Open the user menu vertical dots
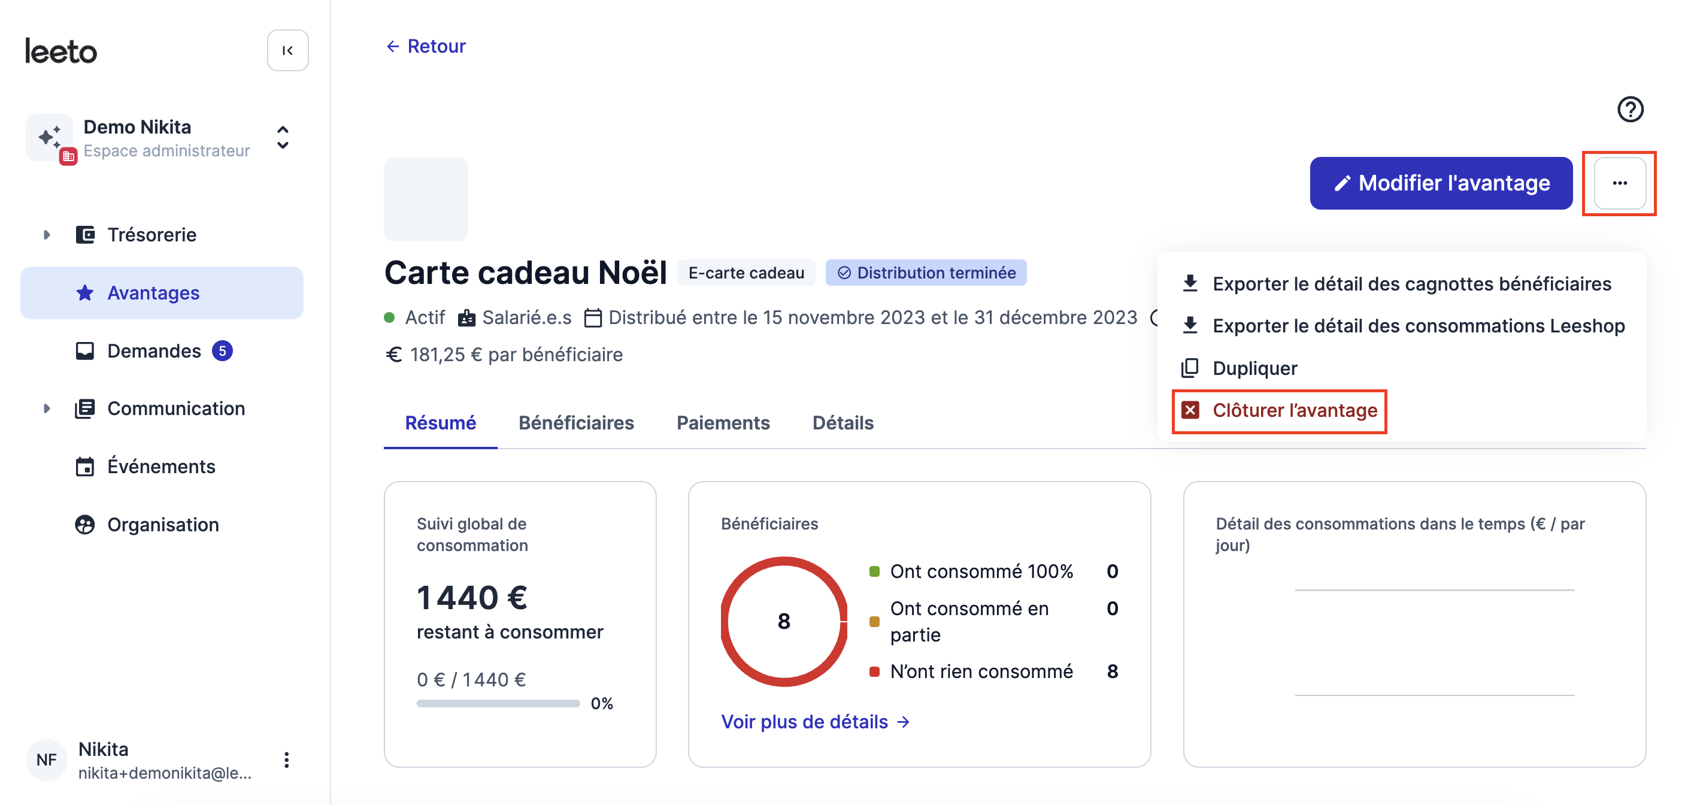 point(286,759)
